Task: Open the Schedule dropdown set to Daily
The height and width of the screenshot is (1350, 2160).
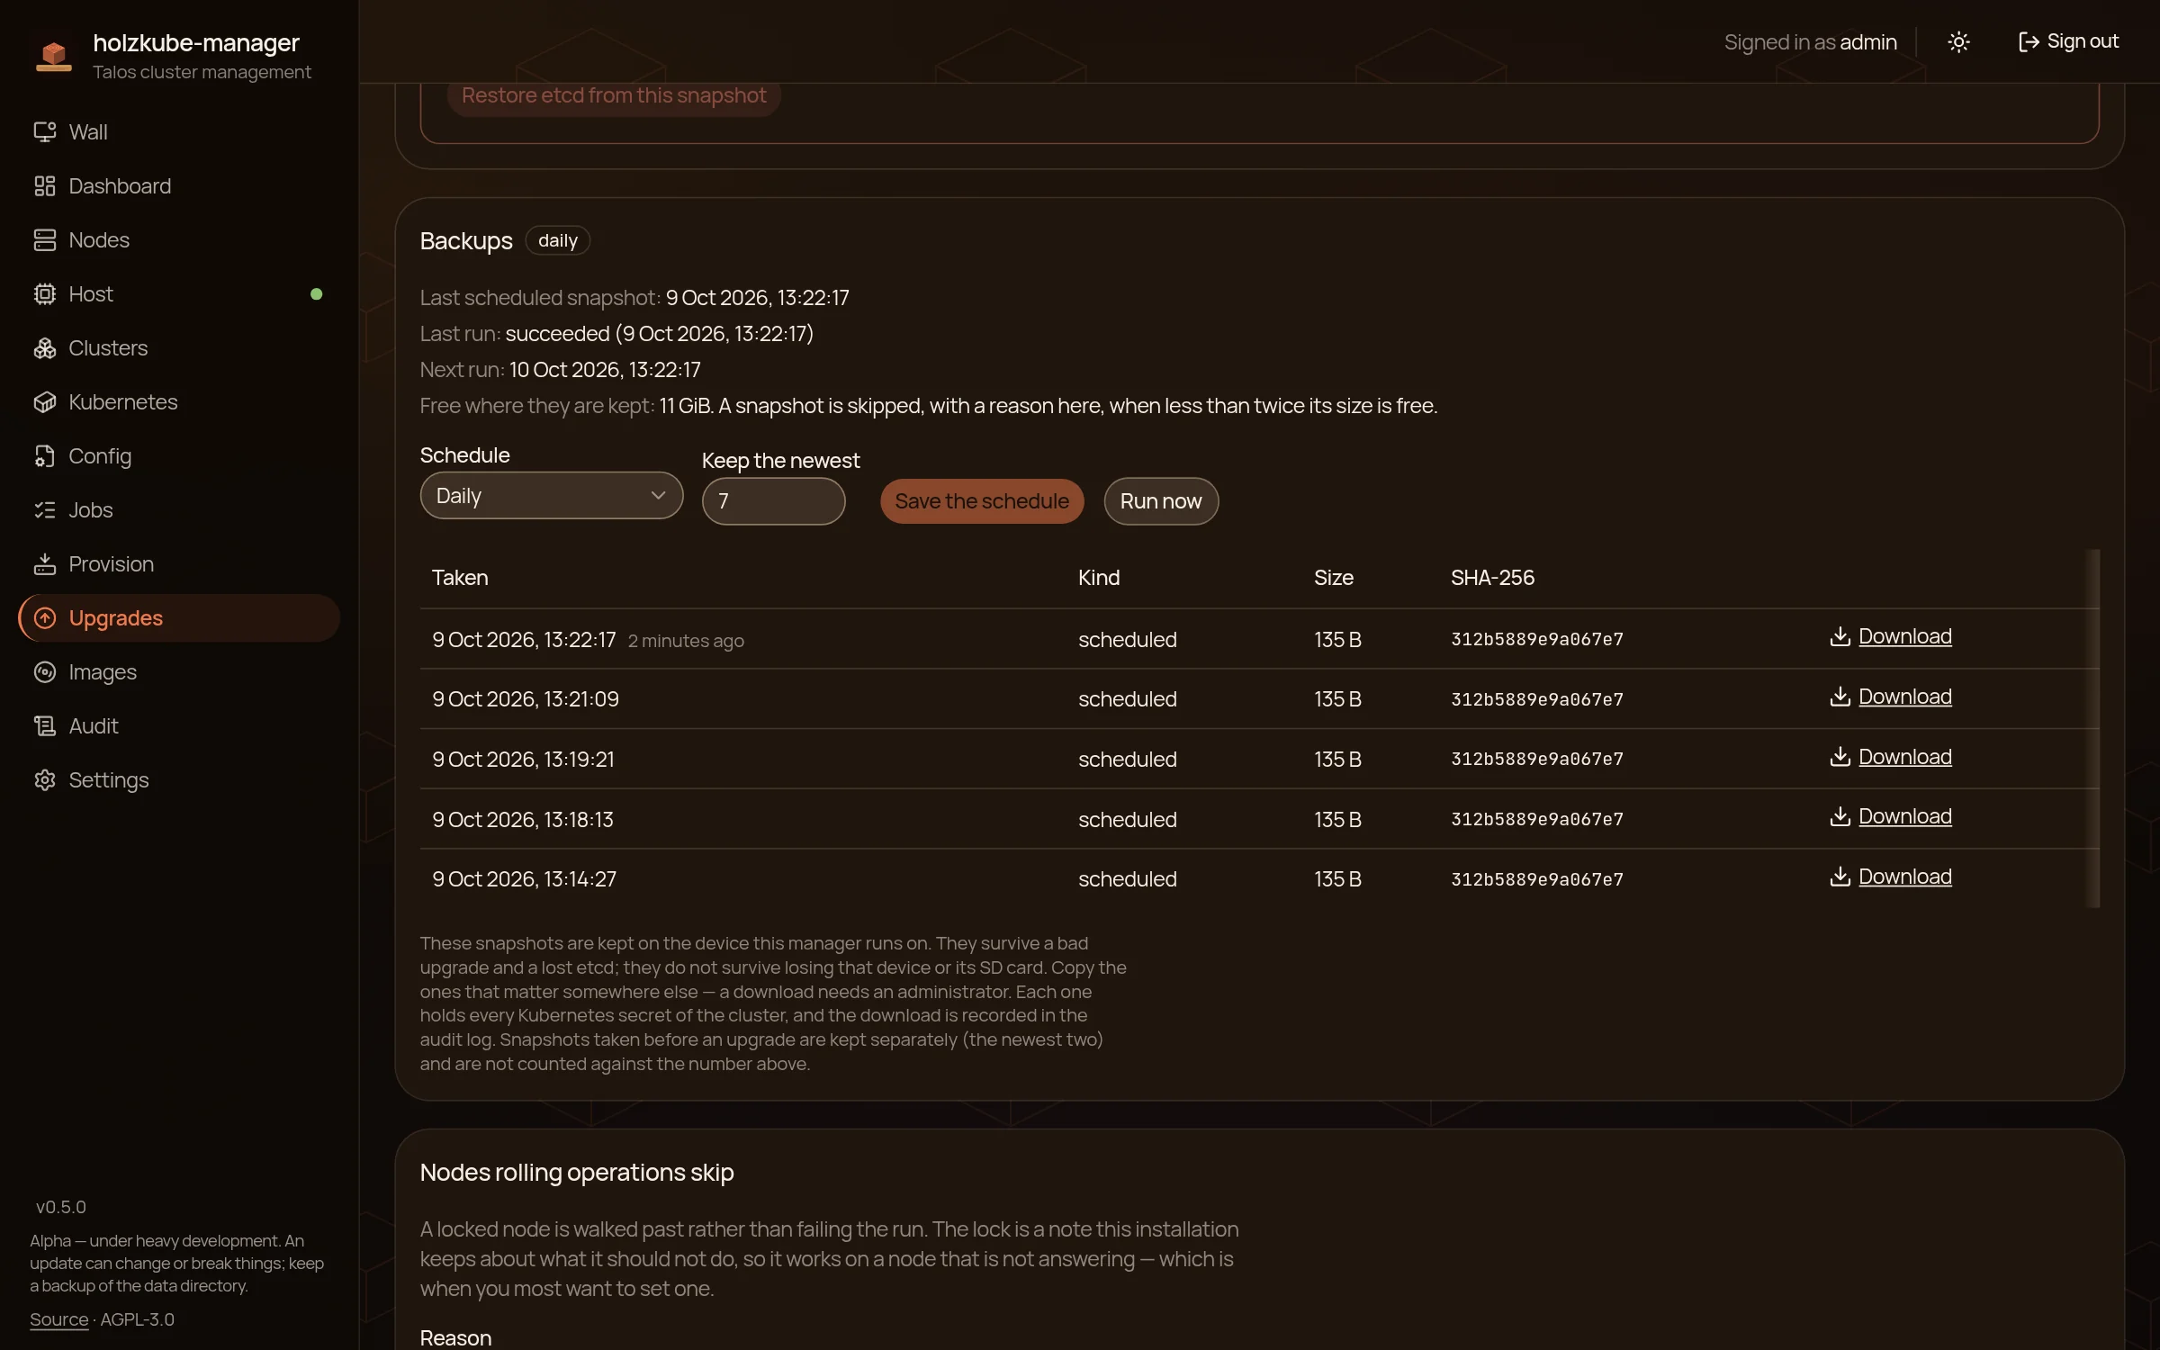Action: pyautogui.click(x=552, y=496)
